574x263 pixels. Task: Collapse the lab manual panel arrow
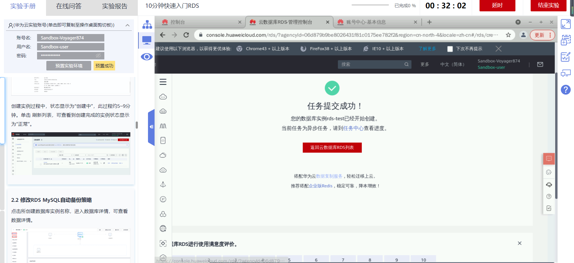151,127
